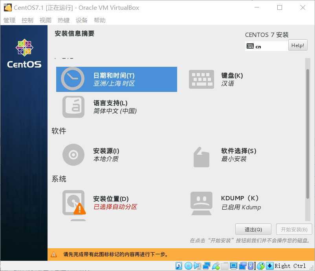The height and width of the screenshot is (271, 315).
Task: Click the keyboard icon beside cn
Action: (x=250, y=46)
